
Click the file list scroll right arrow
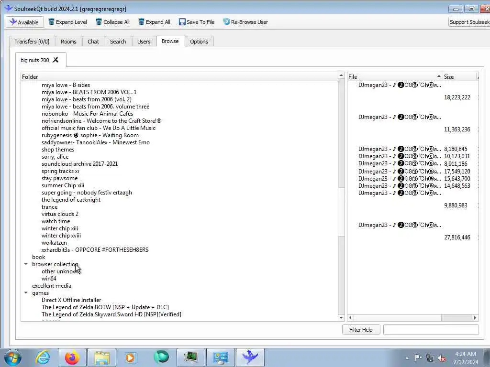tap(475, 318)
